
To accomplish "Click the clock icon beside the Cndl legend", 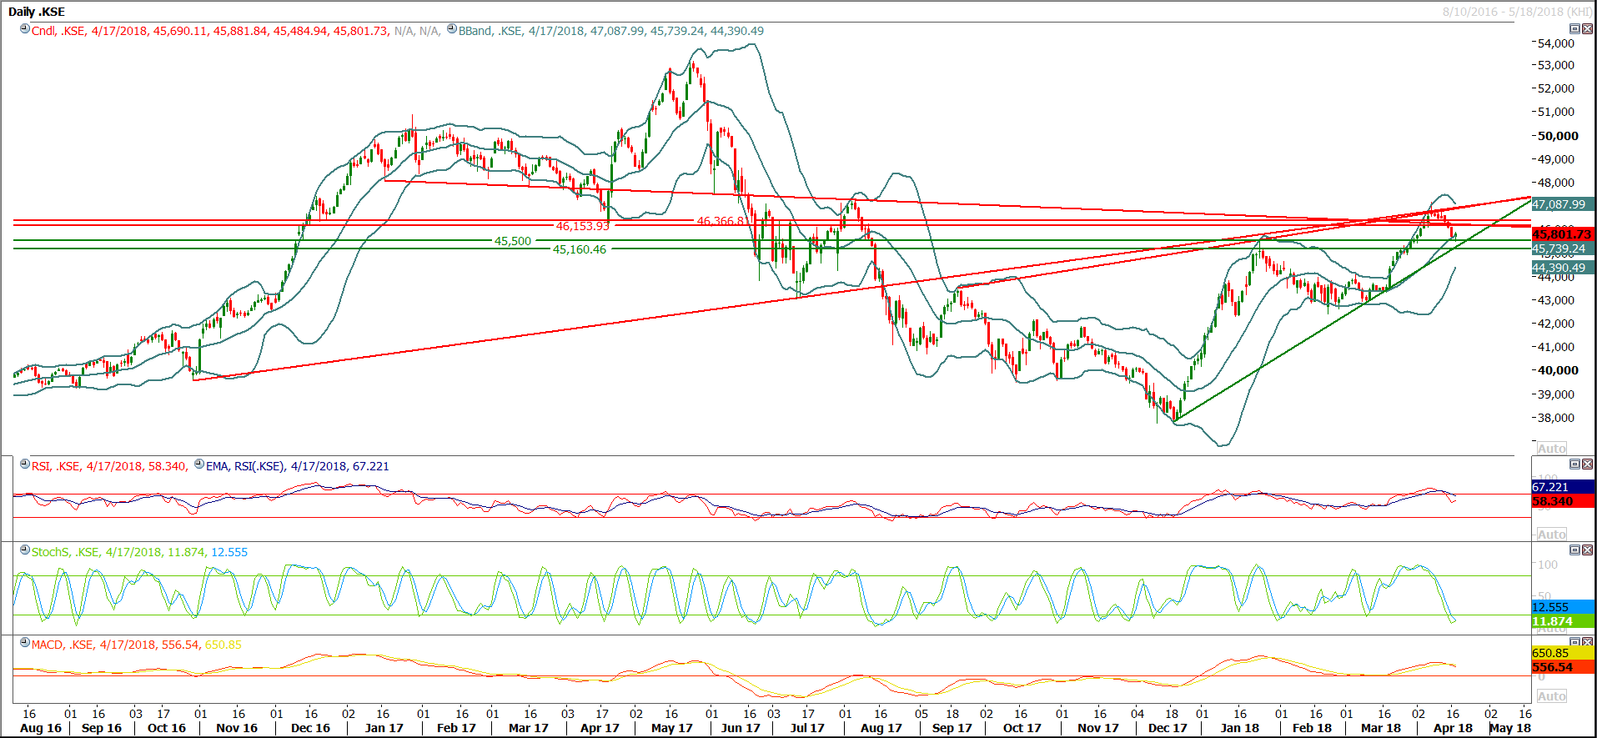I will (25, 29).
